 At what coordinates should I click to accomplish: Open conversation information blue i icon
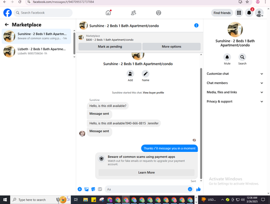(x=196, y=25)
